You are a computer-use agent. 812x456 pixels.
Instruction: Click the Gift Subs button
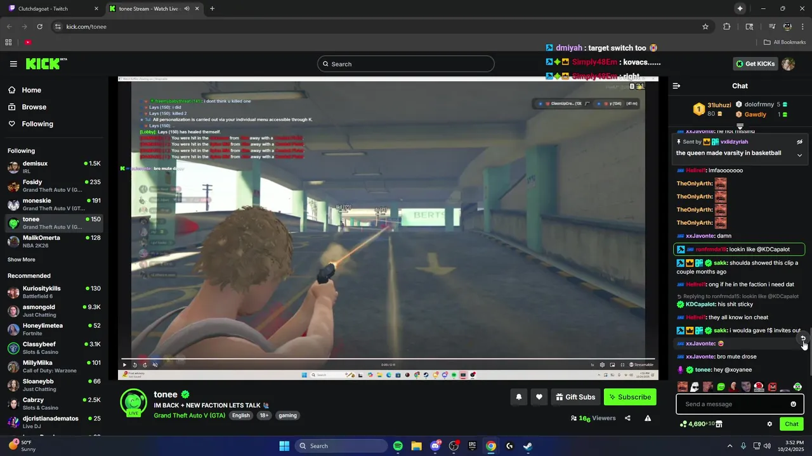(575, 397)
